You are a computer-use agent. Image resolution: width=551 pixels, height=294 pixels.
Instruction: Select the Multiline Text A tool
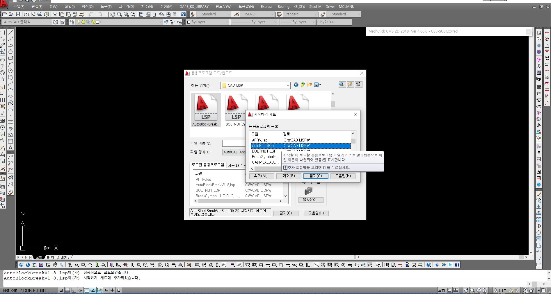pyautogui.click(x=10, y=148)
